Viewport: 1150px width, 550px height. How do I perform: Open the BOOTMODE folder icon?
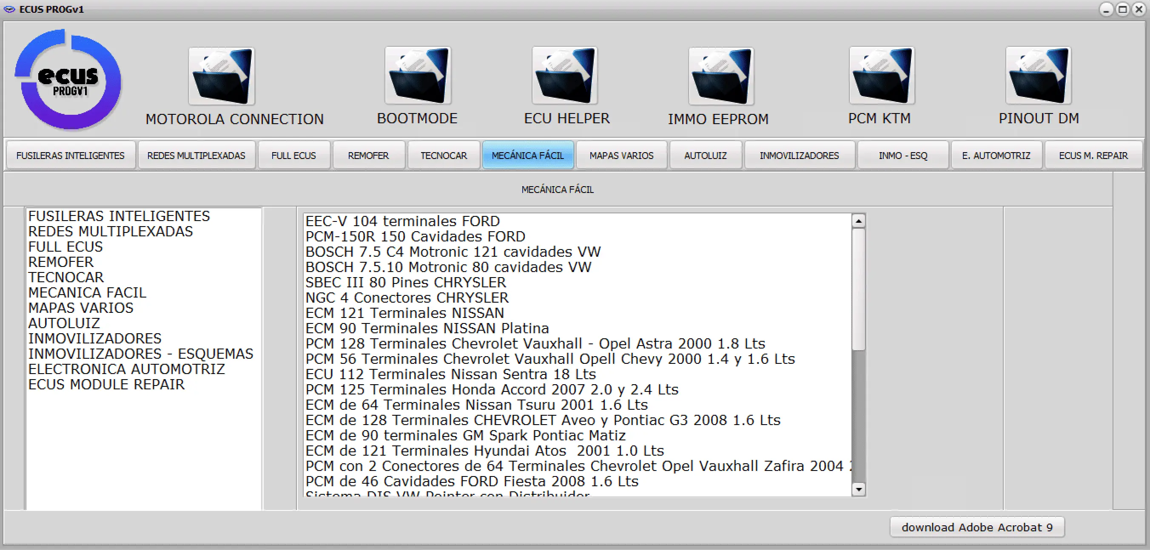(x=418, y=76)
